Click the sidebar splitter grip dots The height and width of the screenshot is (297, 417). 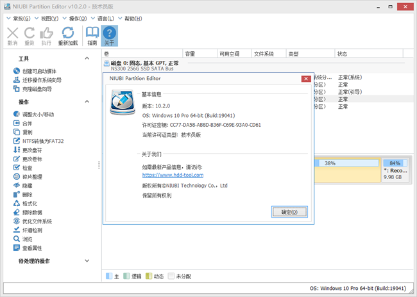pyautogui.click(x=99, y=165)
